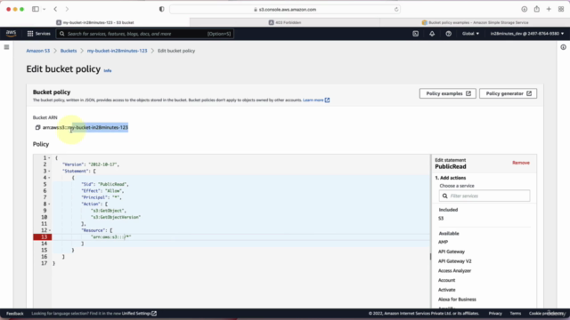Collapse the Statement fold on line 3

50,171
